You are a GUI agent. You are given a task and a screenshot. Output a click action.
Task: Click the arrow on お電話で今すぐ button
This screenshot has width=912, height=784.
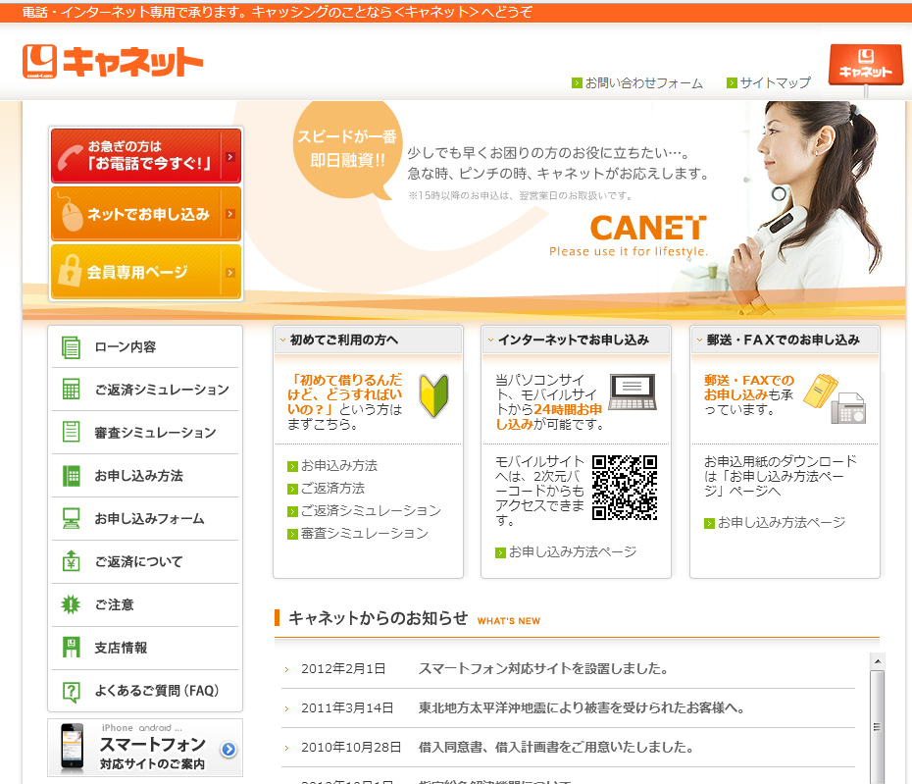230,157
